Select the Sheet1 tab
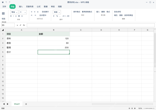The image size is (156, 110). 17,104
